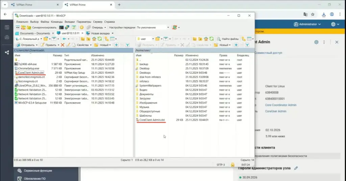The height and width of the screenshot is (181, 346).
Task: Refresh the local panel listing
Action: [100, 39]
